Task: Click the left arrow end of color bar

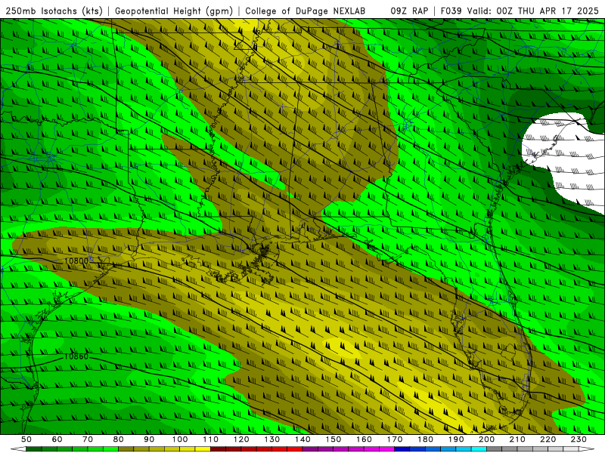Action: (x=18, y=449)
